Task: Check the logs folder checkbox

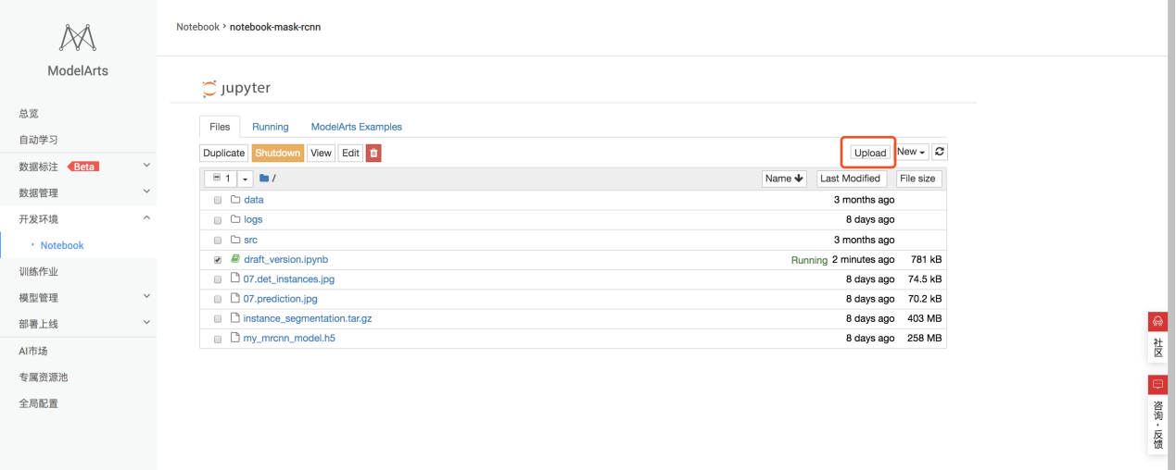Action: point(218,220)
